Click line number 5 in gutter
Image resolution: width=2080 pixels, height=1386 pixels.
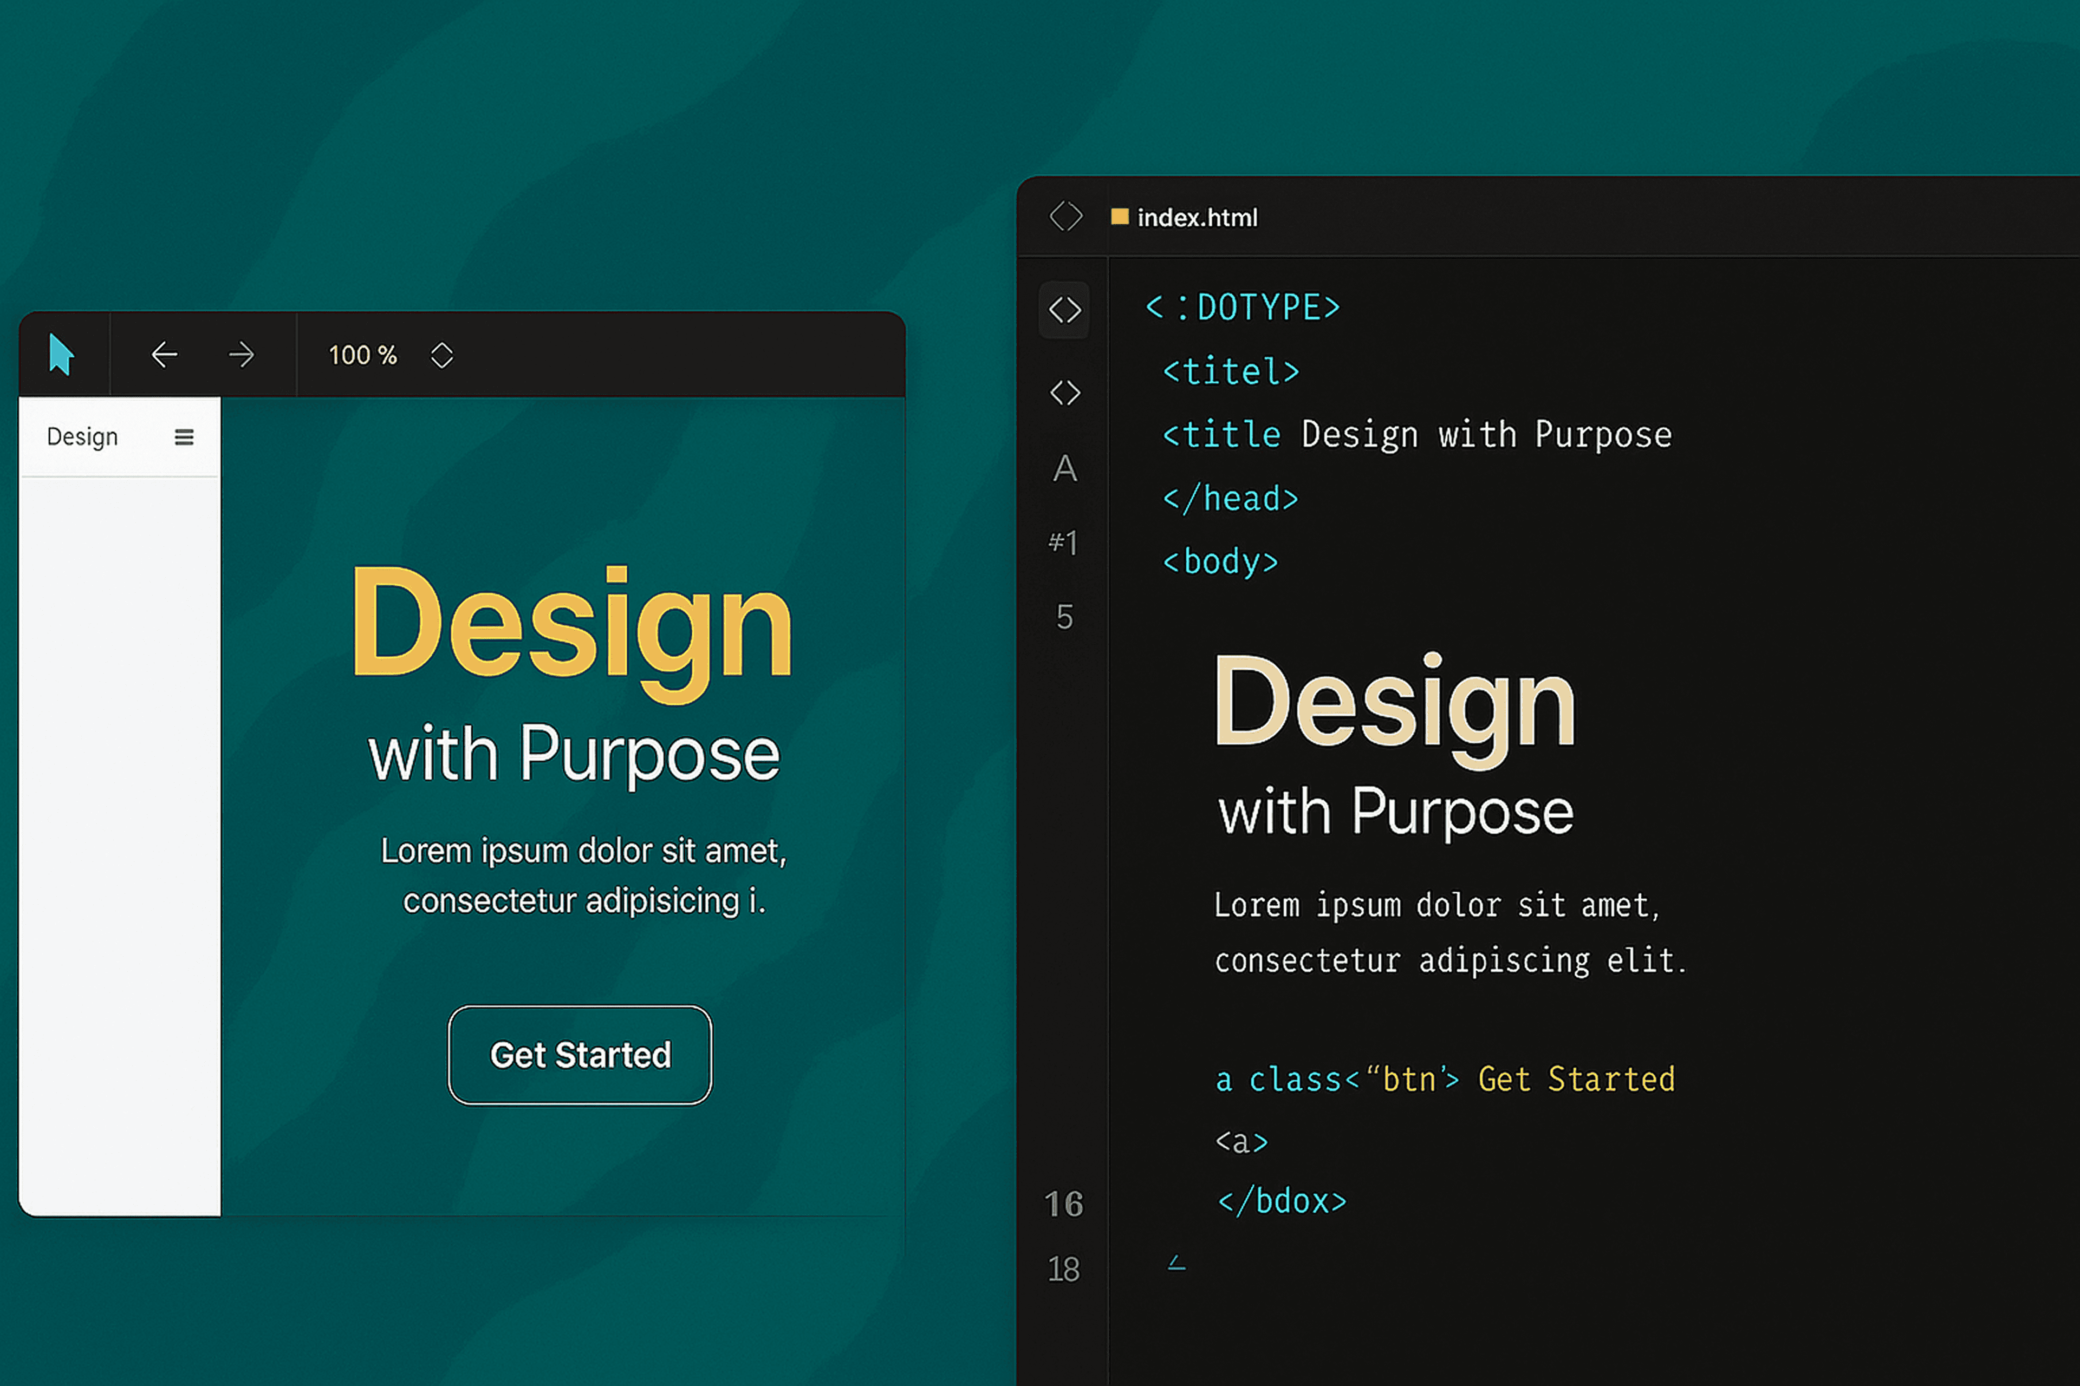1065,617
